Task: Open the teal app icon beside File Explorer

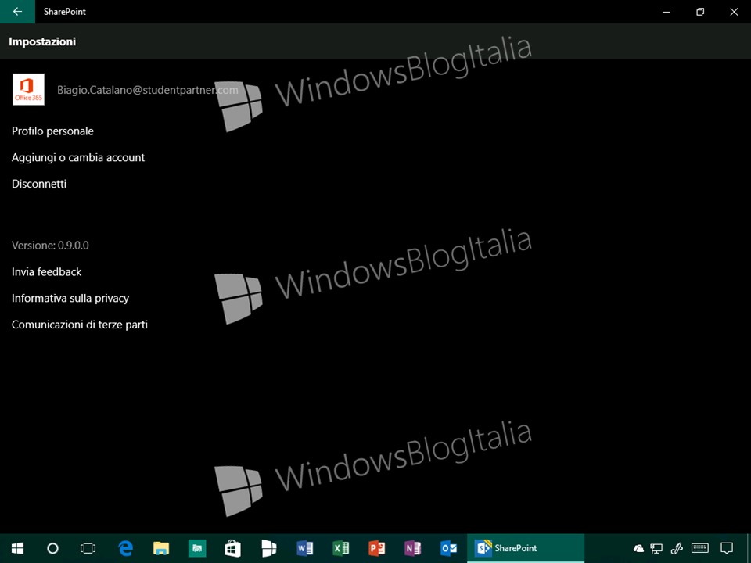Action: point(197,548)
